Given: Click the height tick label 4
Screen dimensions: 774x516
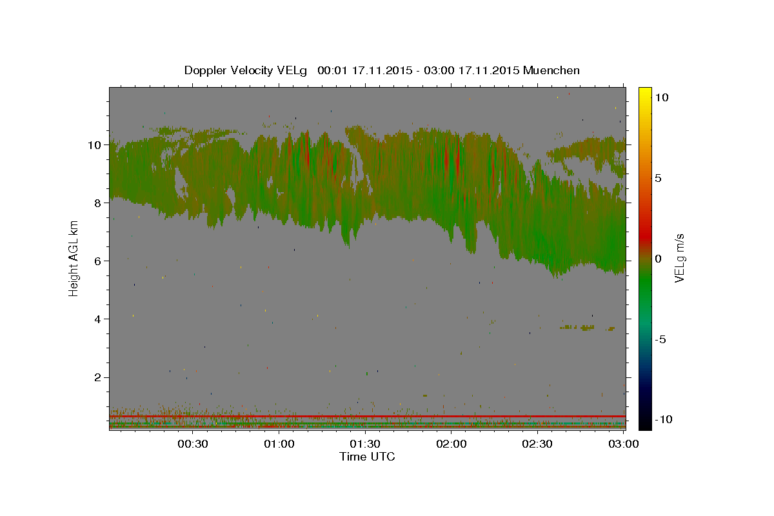Looking at the screenshot, I should click(99, 319).
